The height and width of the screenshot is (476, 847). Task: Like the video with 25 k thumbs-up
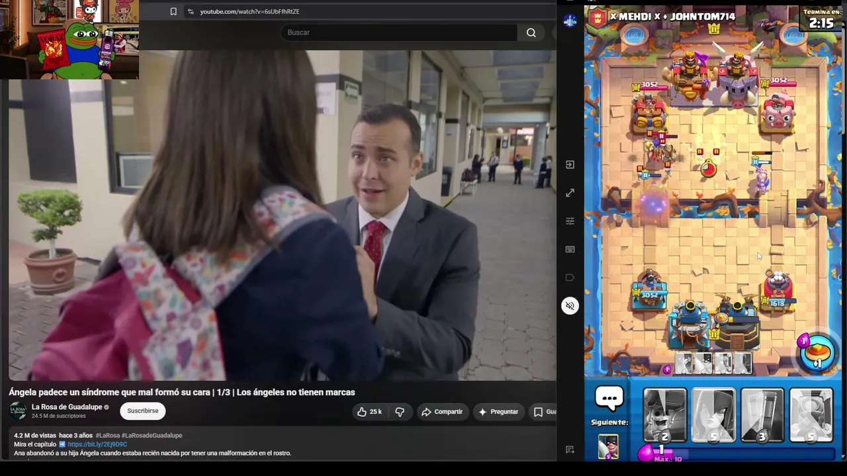pos(369,412)
